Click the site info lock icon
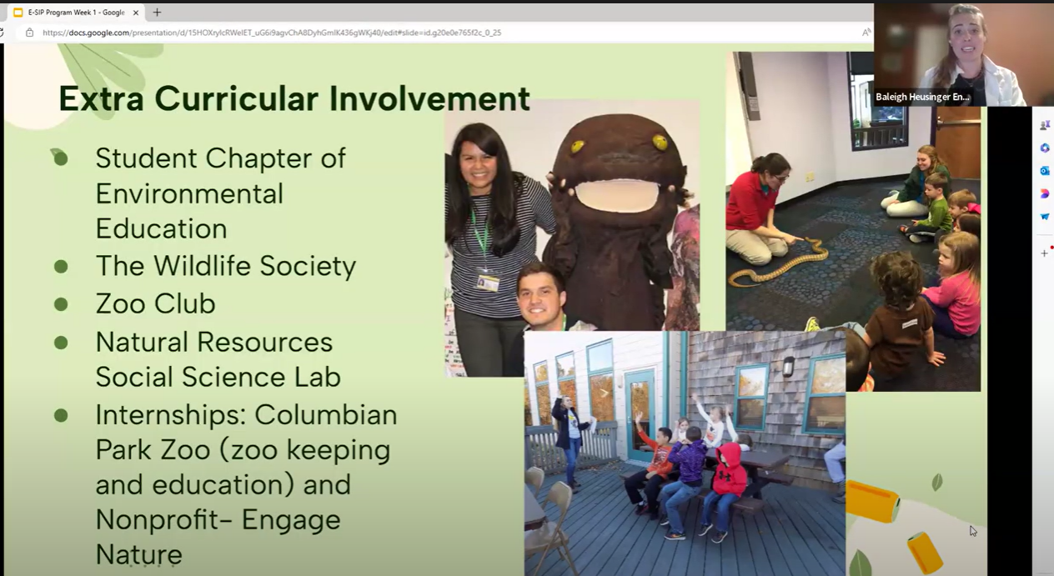Viewport: 1054px width, 576px height. [29, 33]
